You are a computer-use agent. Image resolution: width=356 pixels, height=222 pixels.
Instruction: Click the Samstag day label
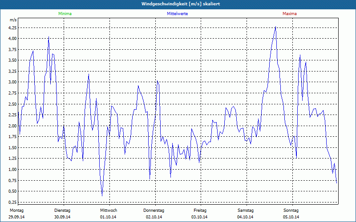tap(246, 210)
